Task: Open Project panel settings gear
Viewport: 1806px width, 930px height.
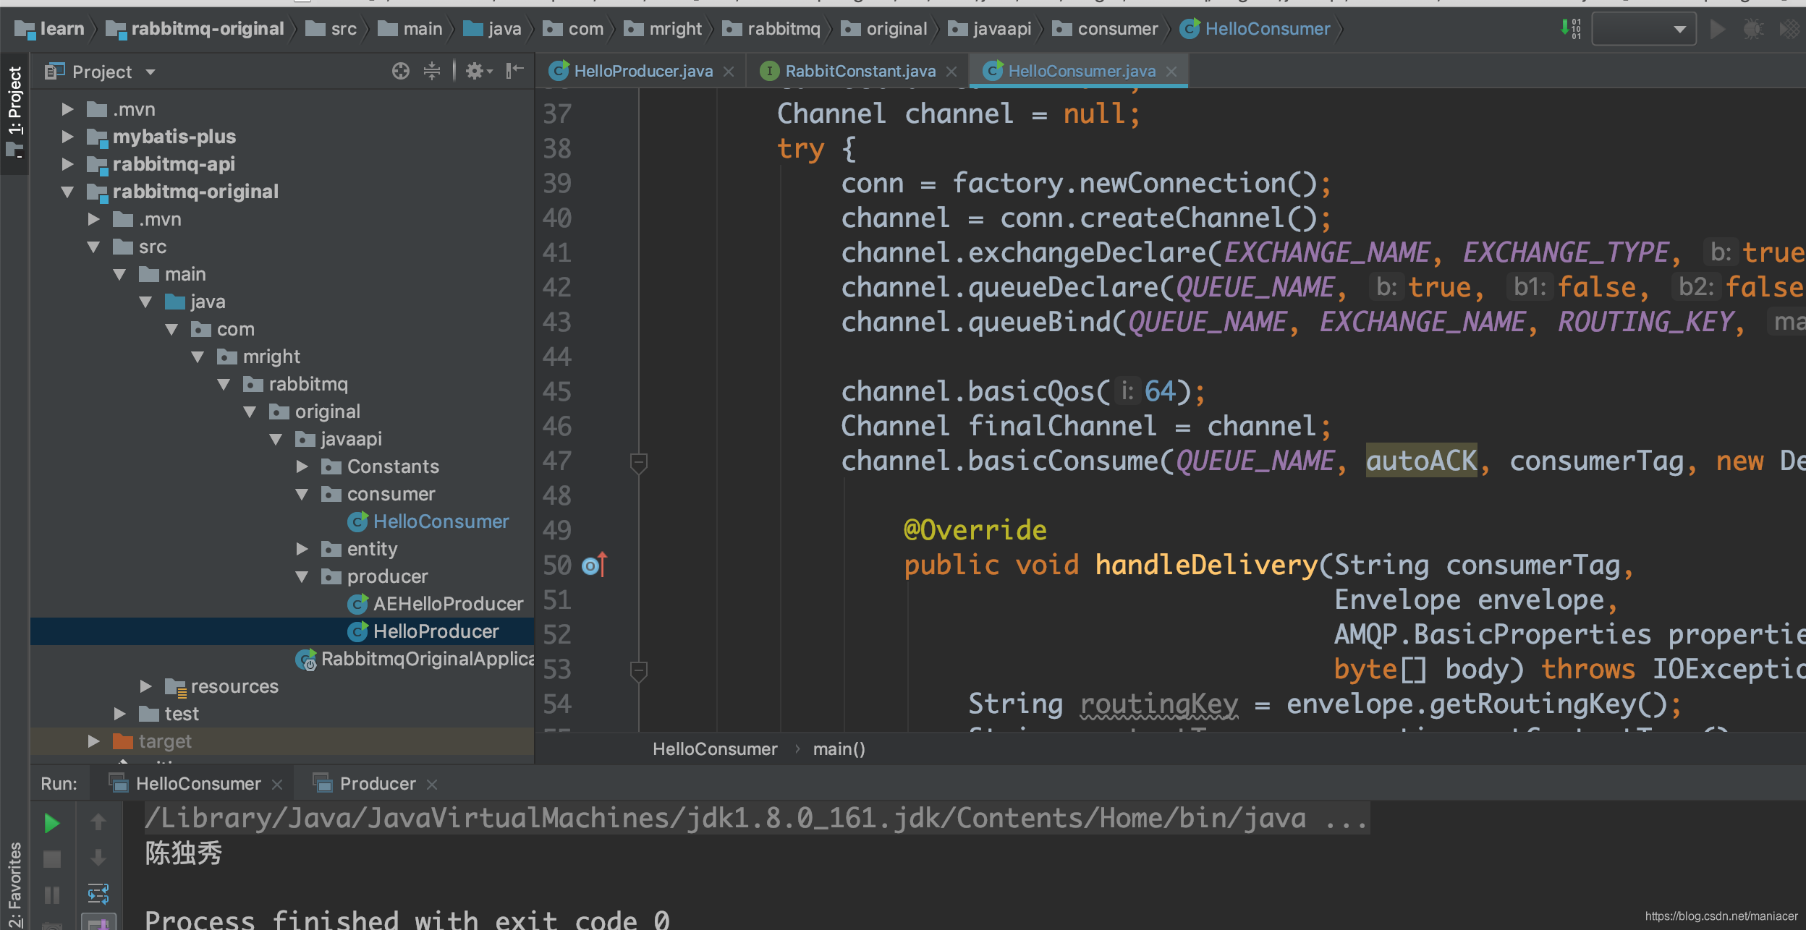Action: 478,71
